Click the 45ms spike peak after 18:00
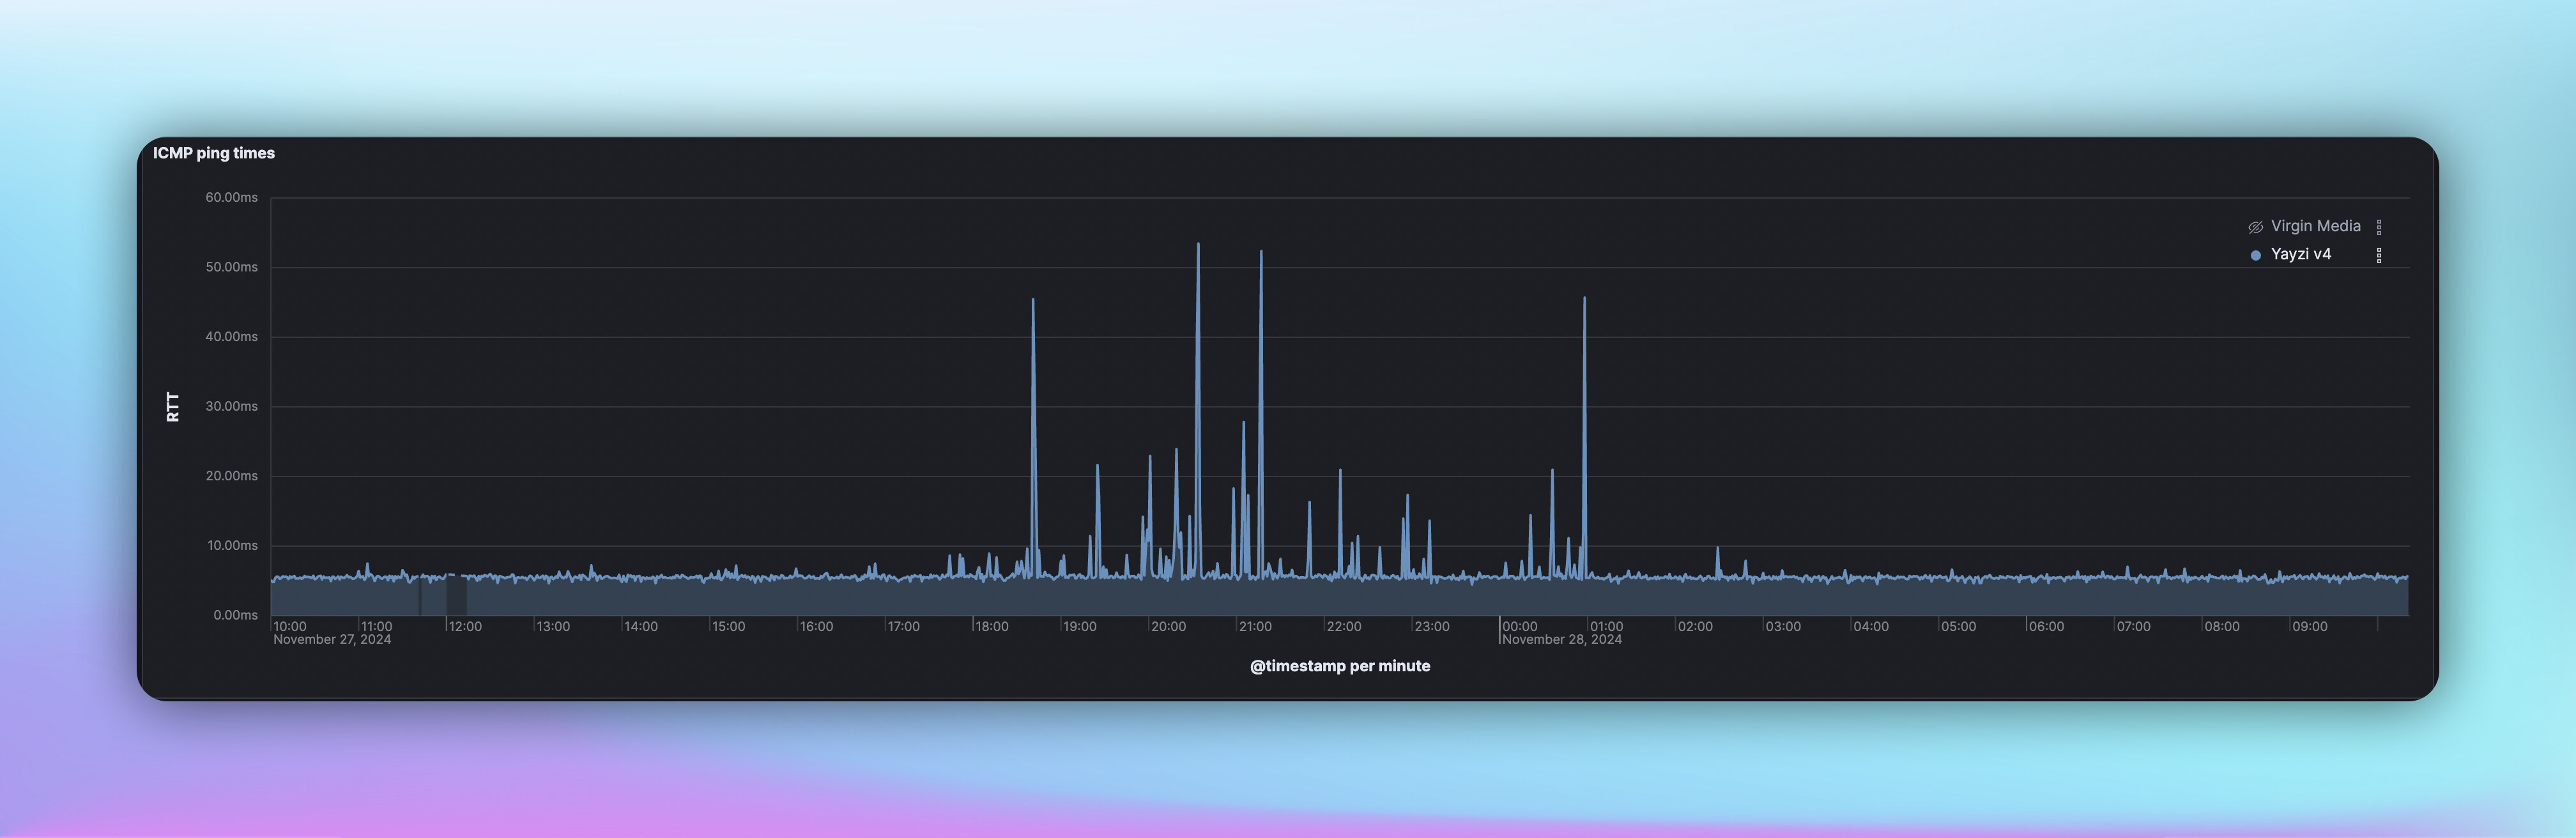This screenshot has height=838, width=2576. [1033, 300]
